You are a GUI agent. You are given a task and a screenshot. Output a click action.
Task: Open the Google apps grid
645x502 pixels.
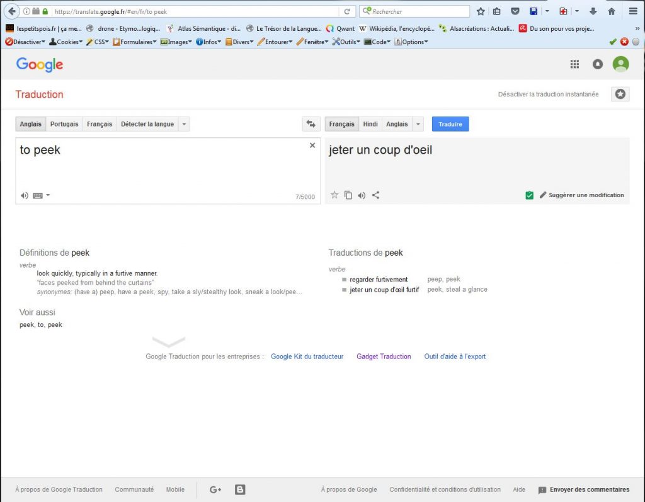(574, 64)
